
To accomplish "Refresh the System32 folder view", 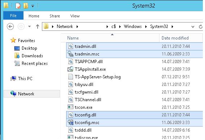I will [201, 26].
